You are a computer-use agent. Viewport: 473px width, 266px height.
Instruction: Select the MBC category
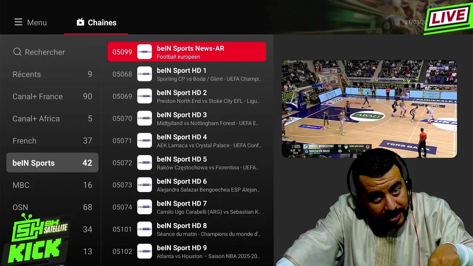click(52, 185)
